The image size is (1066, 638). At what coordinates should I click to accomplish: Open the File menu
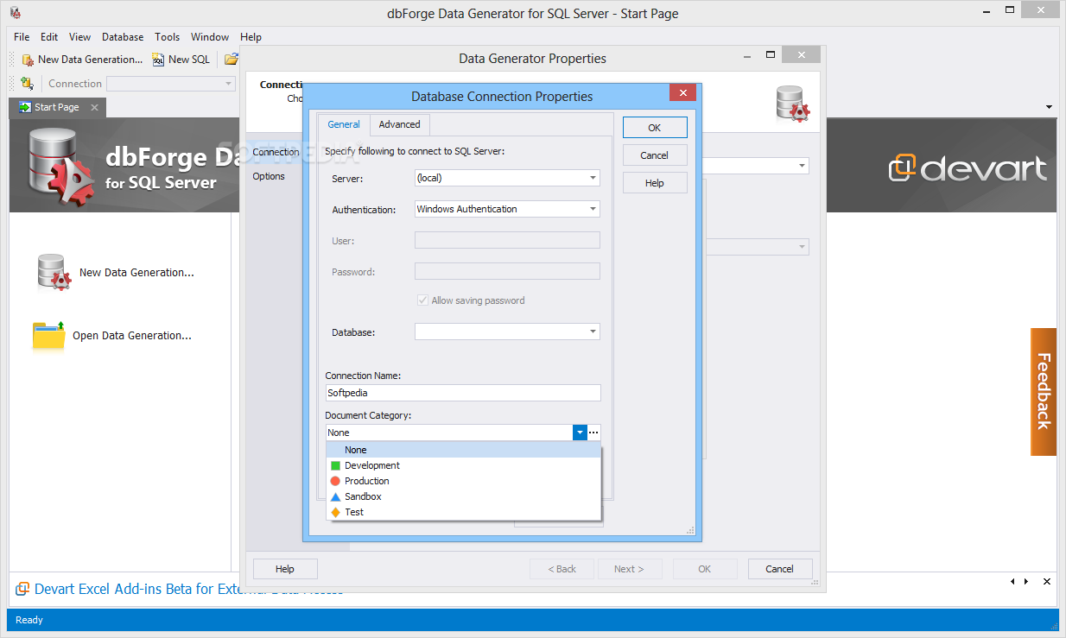(22, 37)
